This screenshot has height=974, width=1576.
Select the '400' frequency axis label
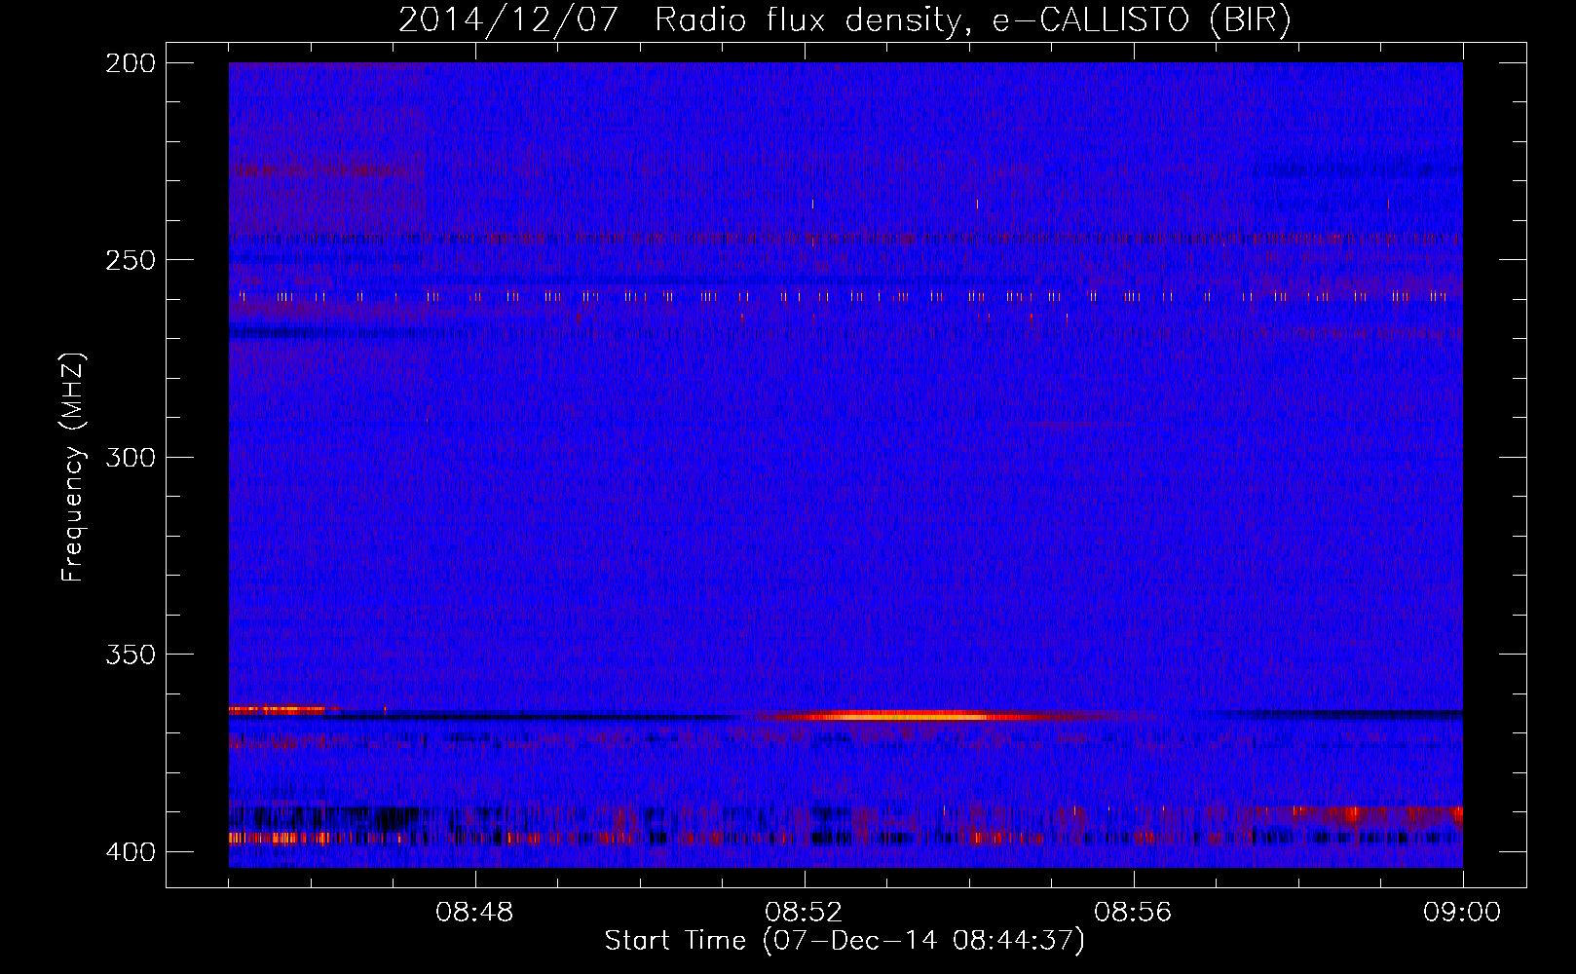point(130,852)
